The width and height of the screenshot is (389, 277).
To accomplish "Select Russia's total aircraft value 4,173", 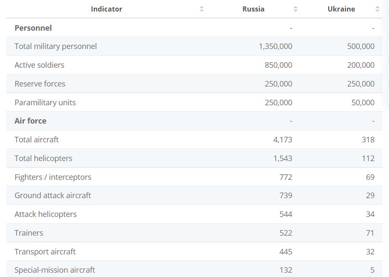I will click(282, 139).
